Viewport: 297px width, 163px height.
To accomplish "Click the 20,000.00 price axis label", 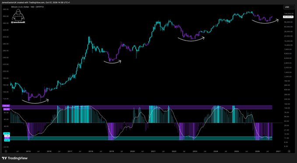I will coord(288,36).
